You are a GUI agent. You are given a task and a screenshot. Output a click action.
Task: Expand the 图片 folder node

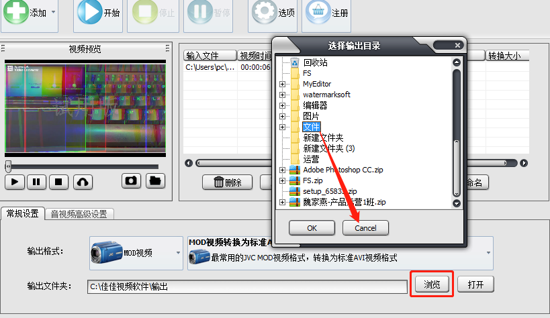tap(282, 116)
